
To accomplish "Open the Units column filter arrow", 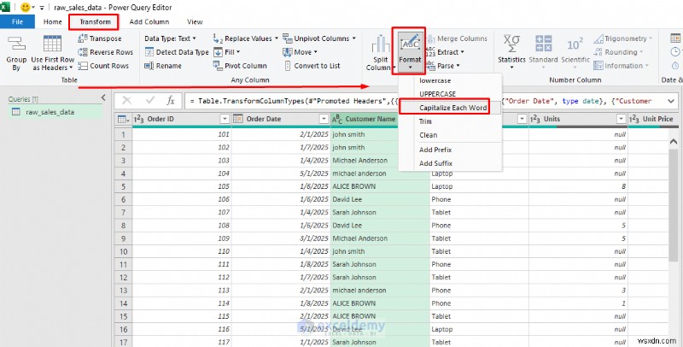I will pos(622,119).
